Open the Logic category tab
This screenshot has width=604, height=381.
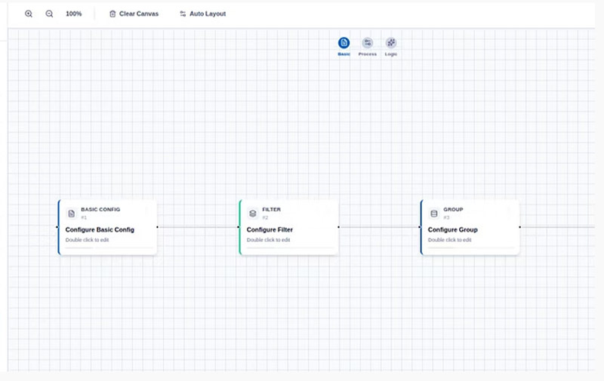click(x=390, y=44)
